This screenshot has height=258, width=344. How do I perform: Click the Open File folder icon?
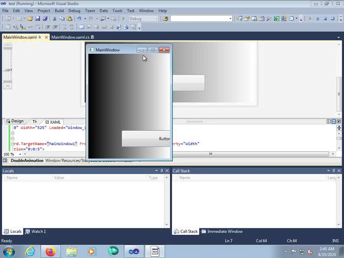click(30, 19)
